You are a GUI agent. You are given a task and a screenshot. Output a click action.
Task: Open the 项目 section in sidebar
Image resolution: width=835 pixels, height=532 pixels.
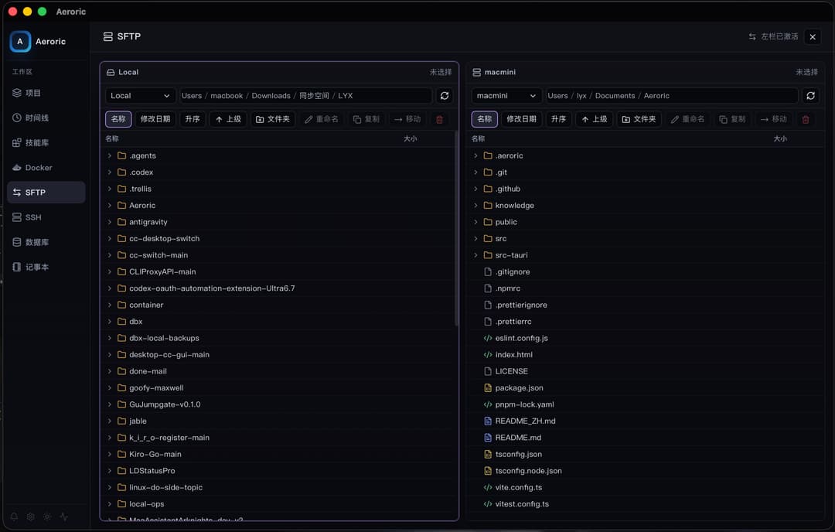click(x=46, y=93)
